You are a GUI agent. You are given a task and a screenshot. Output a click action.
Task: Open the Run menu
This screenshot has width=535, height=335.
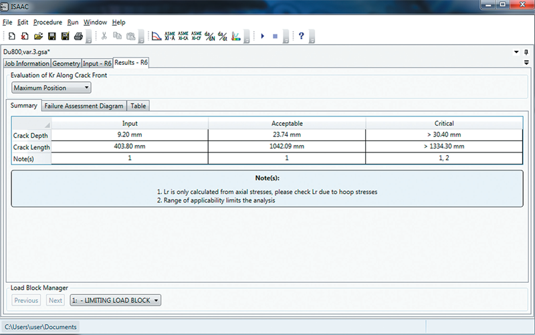tap(73, 22)
